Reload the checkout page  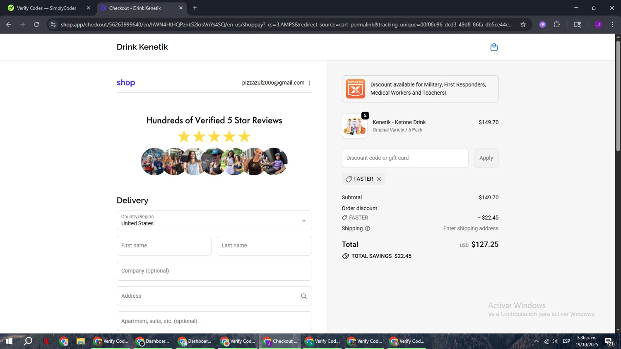(36, 24)
